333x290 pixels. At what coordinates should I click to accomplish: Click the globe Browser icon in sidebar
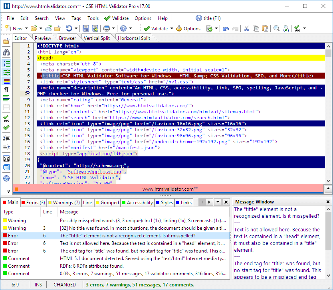click(6, 178)
